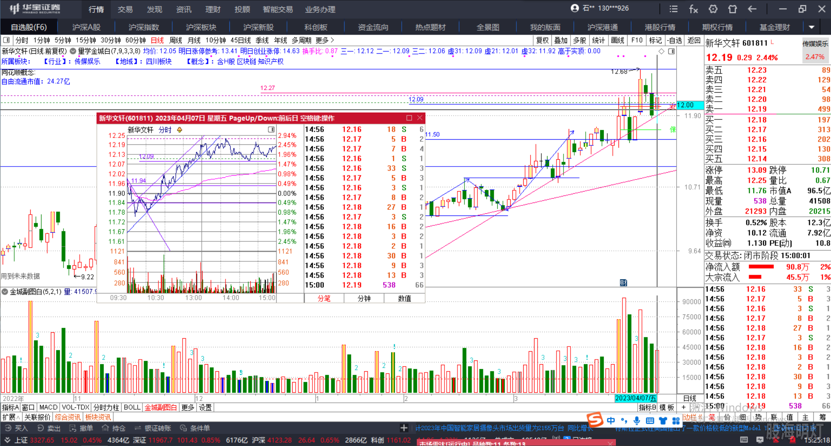Click the 买入 buy icon button
The width and height of the screenshot is (831, 446).
[x=16, y=428]
